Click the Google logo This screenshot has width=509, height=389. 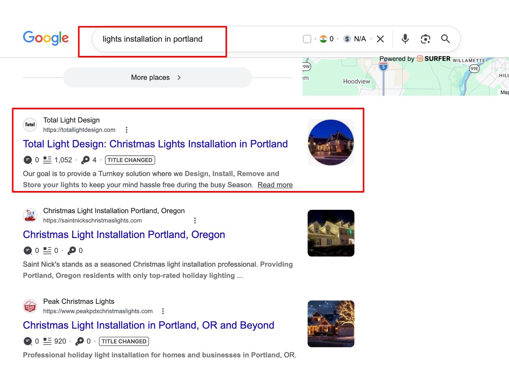[x=46, y=38]
